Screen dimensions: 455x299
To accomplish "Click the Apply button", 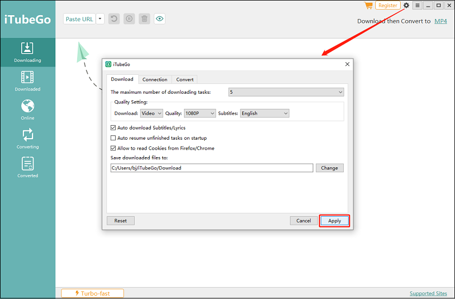I will pyautogui.click(x=334, y=221).
